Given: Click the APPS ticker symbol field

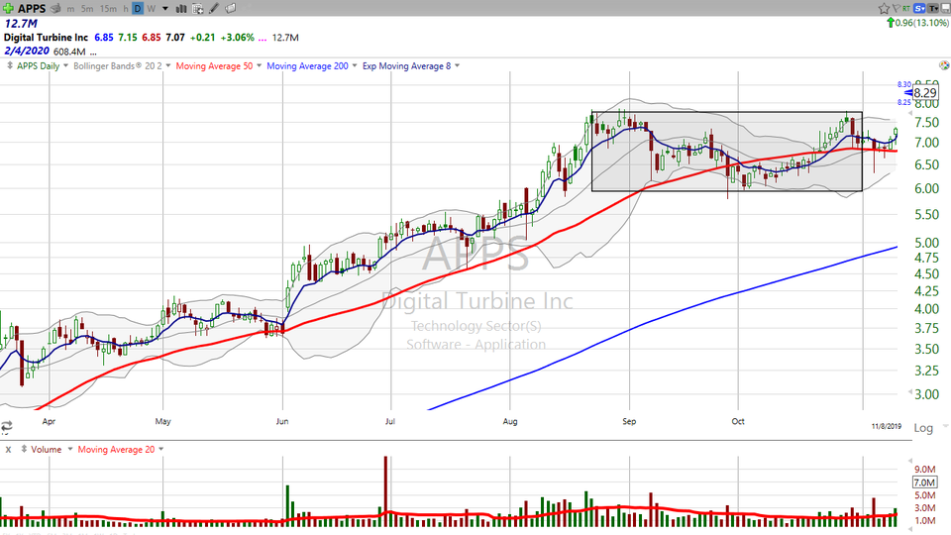Looking at the screenshot, I should [32, 9].
